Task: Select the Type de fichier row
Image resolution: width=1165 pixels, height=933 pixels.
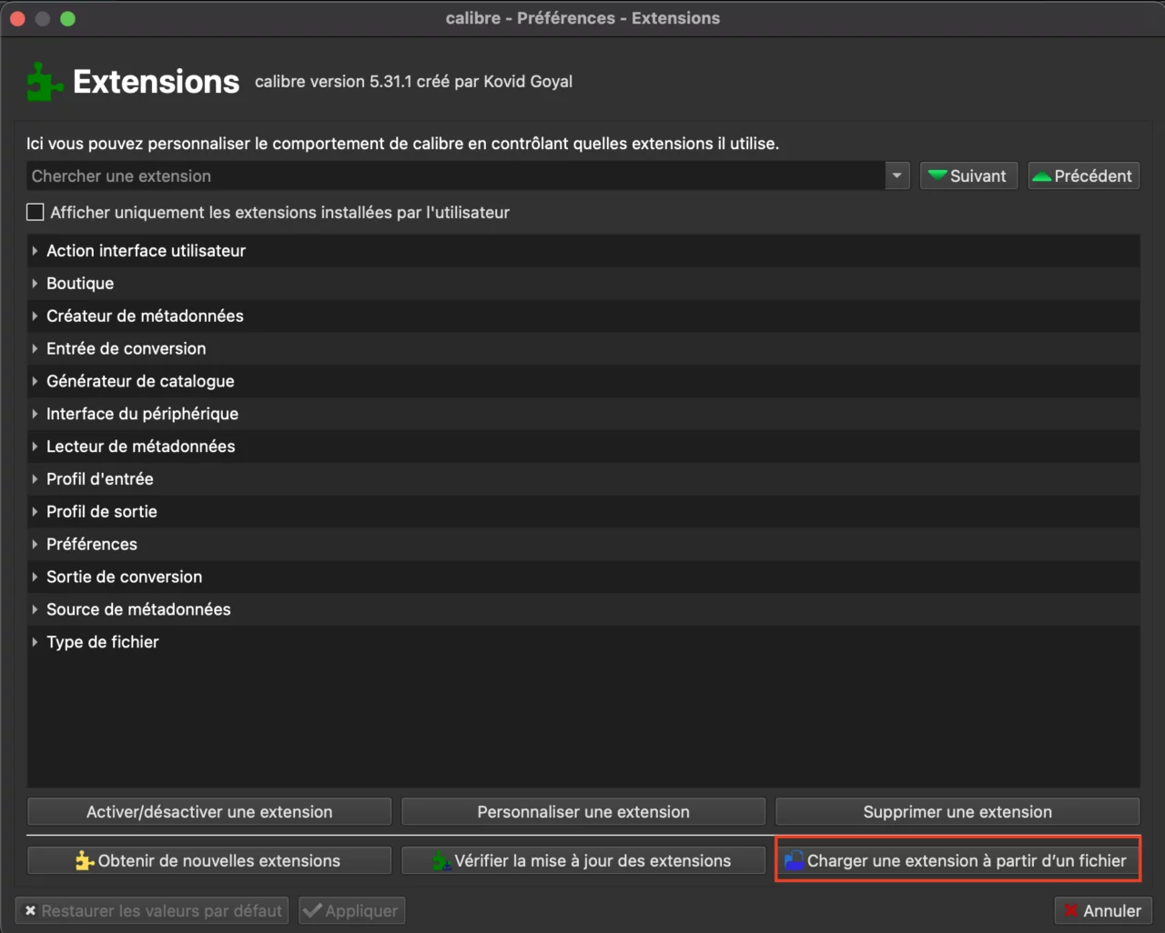Action: click(x=583, y=642)
